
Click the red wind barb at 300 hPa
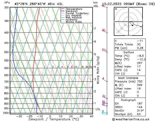click(105, 6)
